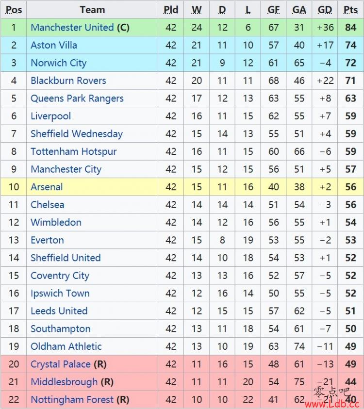Click the Pos column header
Screen dimensions: 364x409
(x=14, y=10)
